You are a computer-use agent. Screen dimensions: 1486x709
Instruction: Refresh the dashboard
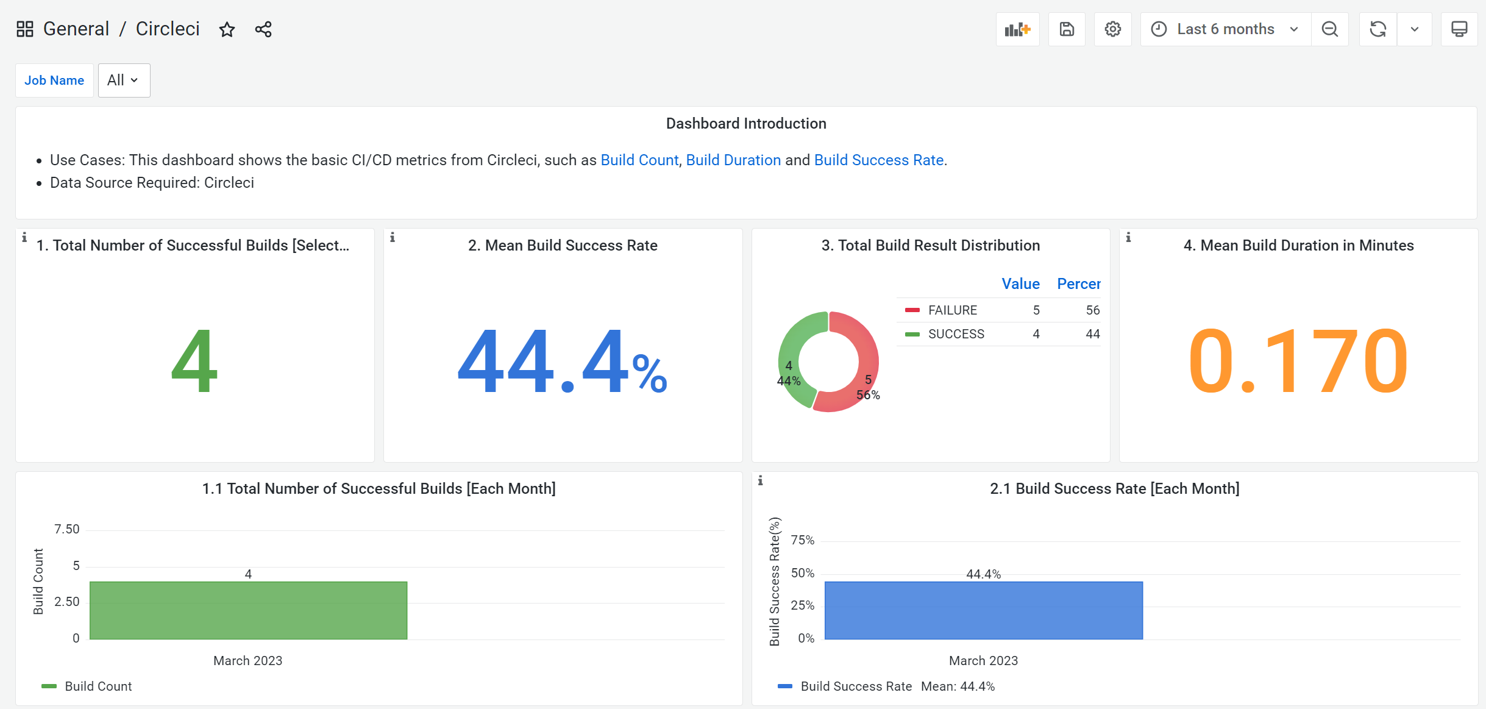[1378, 29]
